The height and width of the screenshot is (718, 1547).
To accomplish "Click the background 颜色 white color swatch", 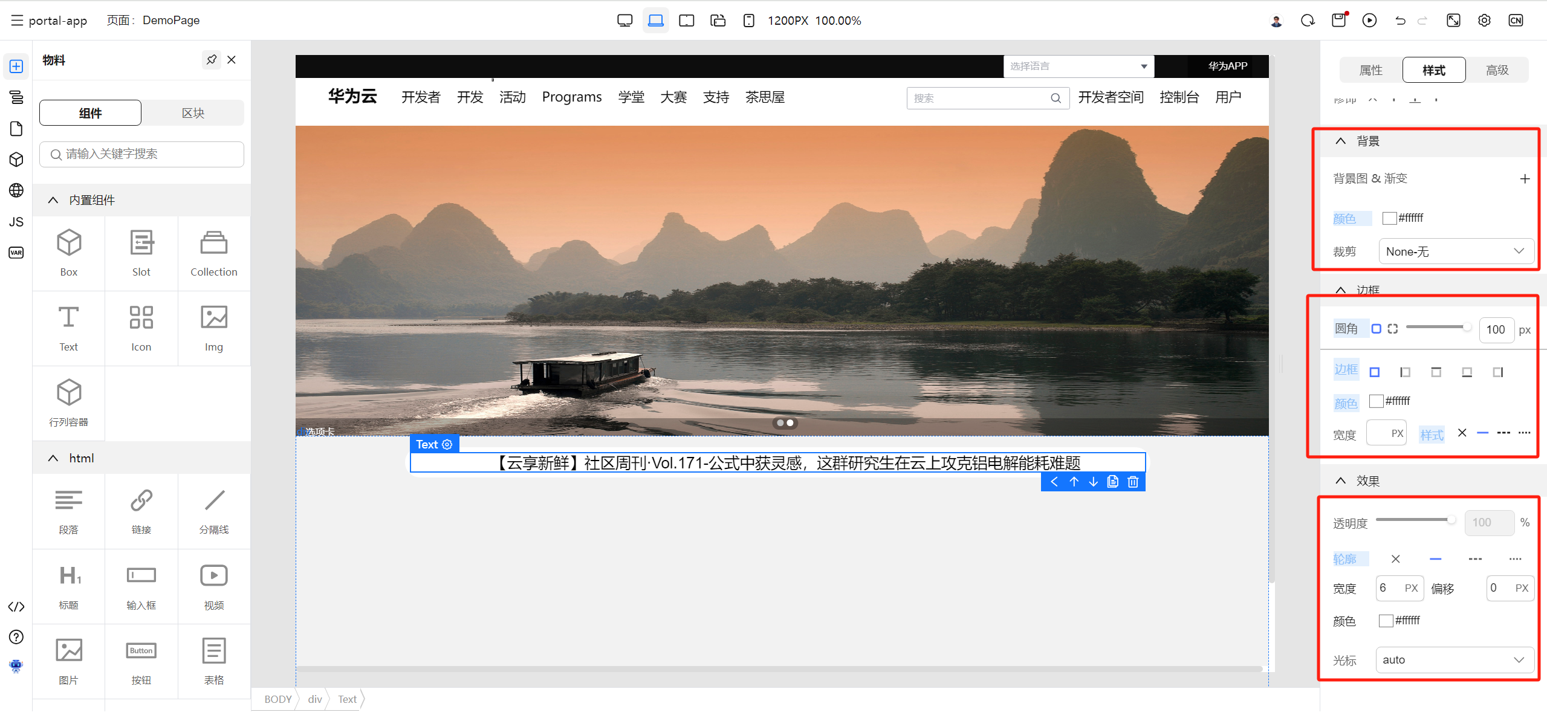I will click(1389, 218).
